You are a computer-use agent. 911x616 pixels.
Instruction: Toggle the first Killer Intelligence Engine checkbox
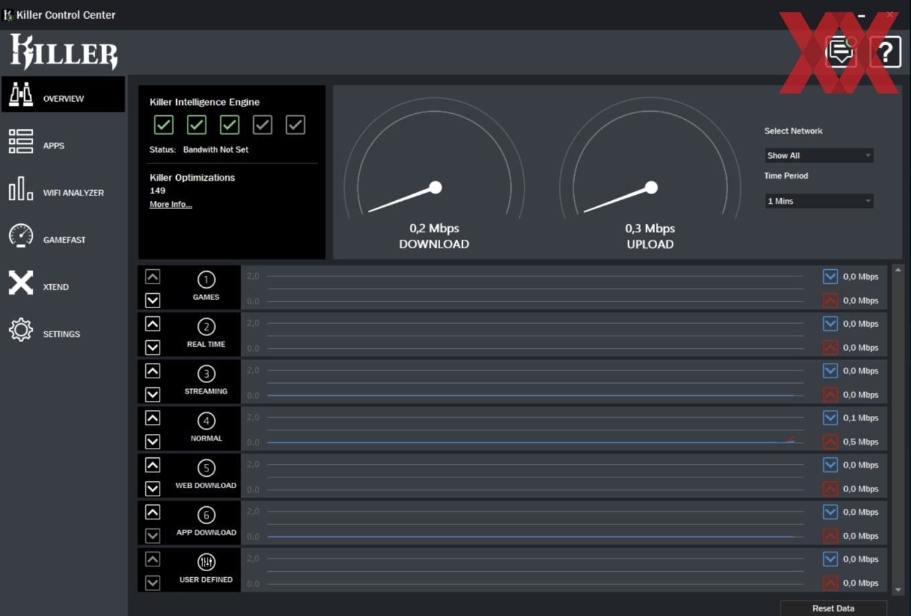click(x=163, y=125)
